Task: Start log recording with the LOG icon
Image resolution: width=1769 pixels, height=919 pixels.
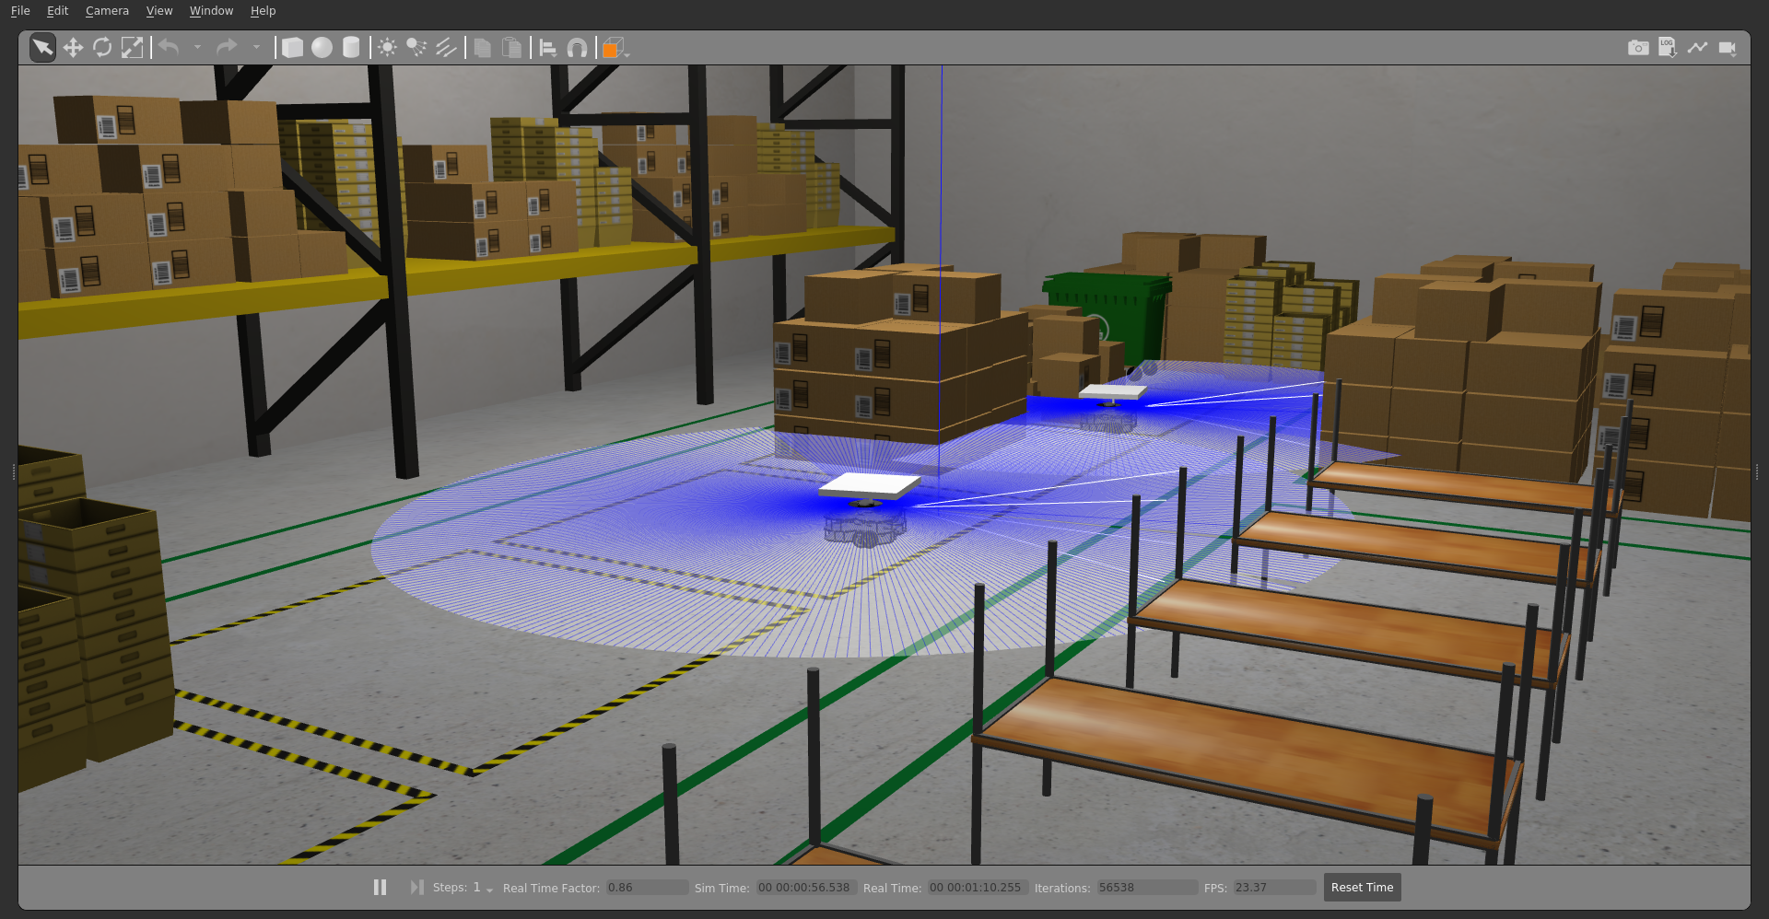Action: (x=1668, y=47)
